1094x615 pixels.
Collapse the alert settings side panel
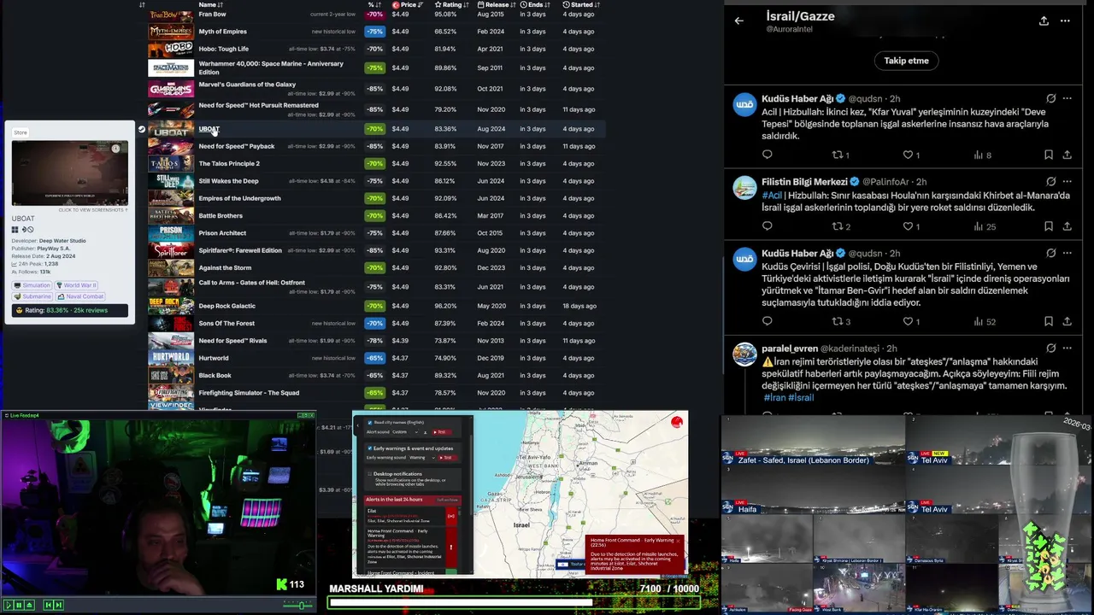click(357, 425)
